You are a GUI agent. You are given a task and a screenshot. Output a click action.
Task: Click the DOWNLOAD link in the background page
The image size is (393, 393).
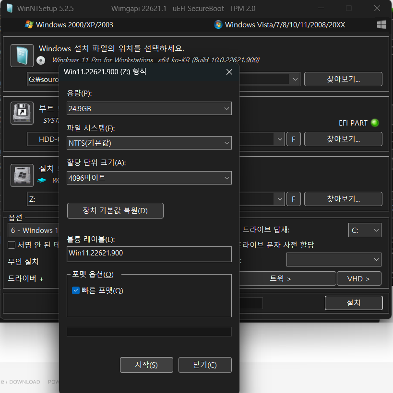tap(24, 381)
